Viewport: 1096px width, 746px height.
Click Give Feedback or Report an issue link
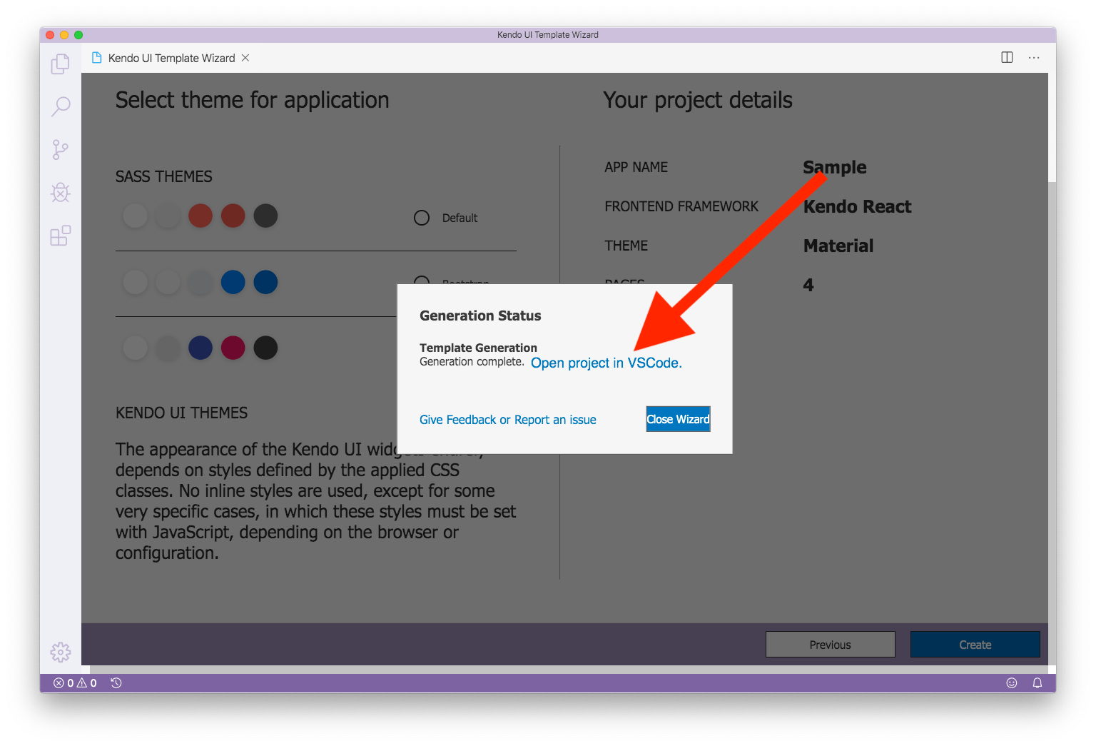click(508, 420)
